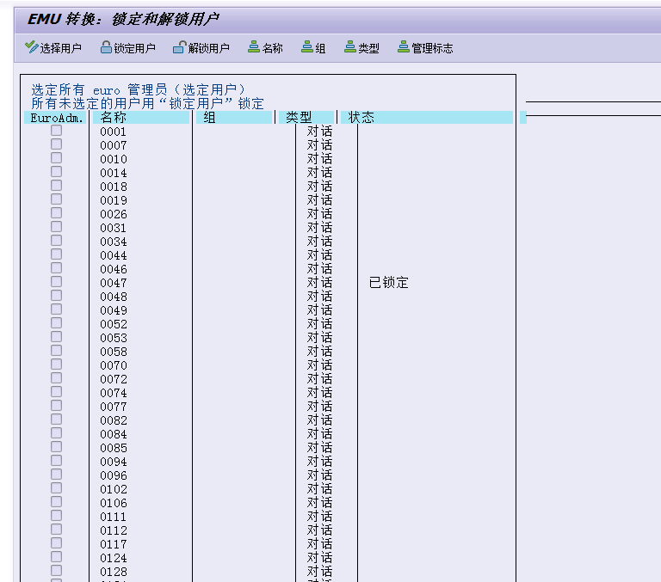Tick the EuroAdm checkbox for user 0070
This screenshot has width=661, height=582.
point(57,365)
